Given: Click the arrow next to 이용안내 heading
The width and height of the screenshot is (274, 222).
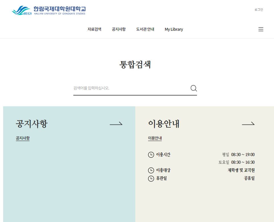Looking at the screenshot, I should pos(248,124).
